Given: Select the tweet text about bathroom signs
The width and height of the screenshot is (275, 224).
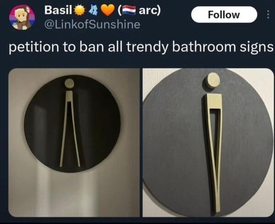Looking at the screenshot, I should (141, 47).
